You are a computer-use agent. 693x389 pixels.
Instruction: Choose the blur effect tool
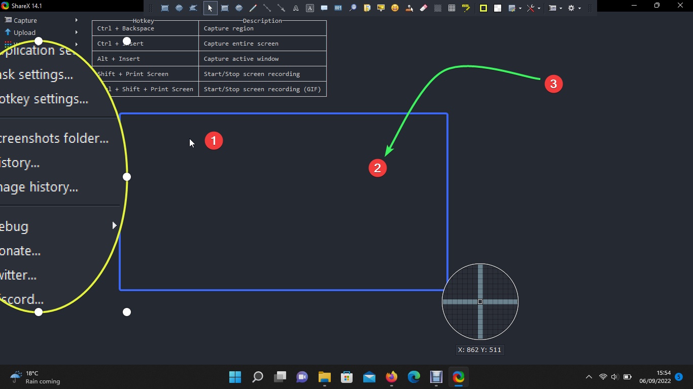click(438, 8)
